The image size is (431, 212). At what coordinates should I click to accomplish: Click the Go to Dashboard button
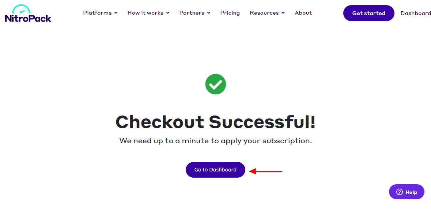(x=216, y=170)
